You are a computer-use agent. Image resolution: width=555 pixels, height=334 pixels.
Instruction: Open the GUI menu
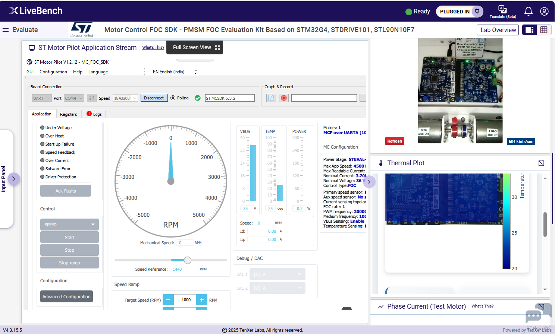(30, 72)
